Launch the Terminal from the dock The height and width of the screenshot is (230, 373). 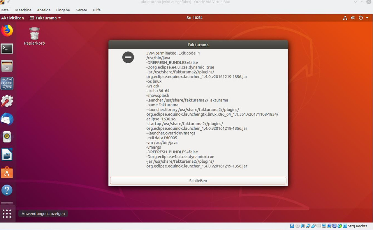point(7,49)
